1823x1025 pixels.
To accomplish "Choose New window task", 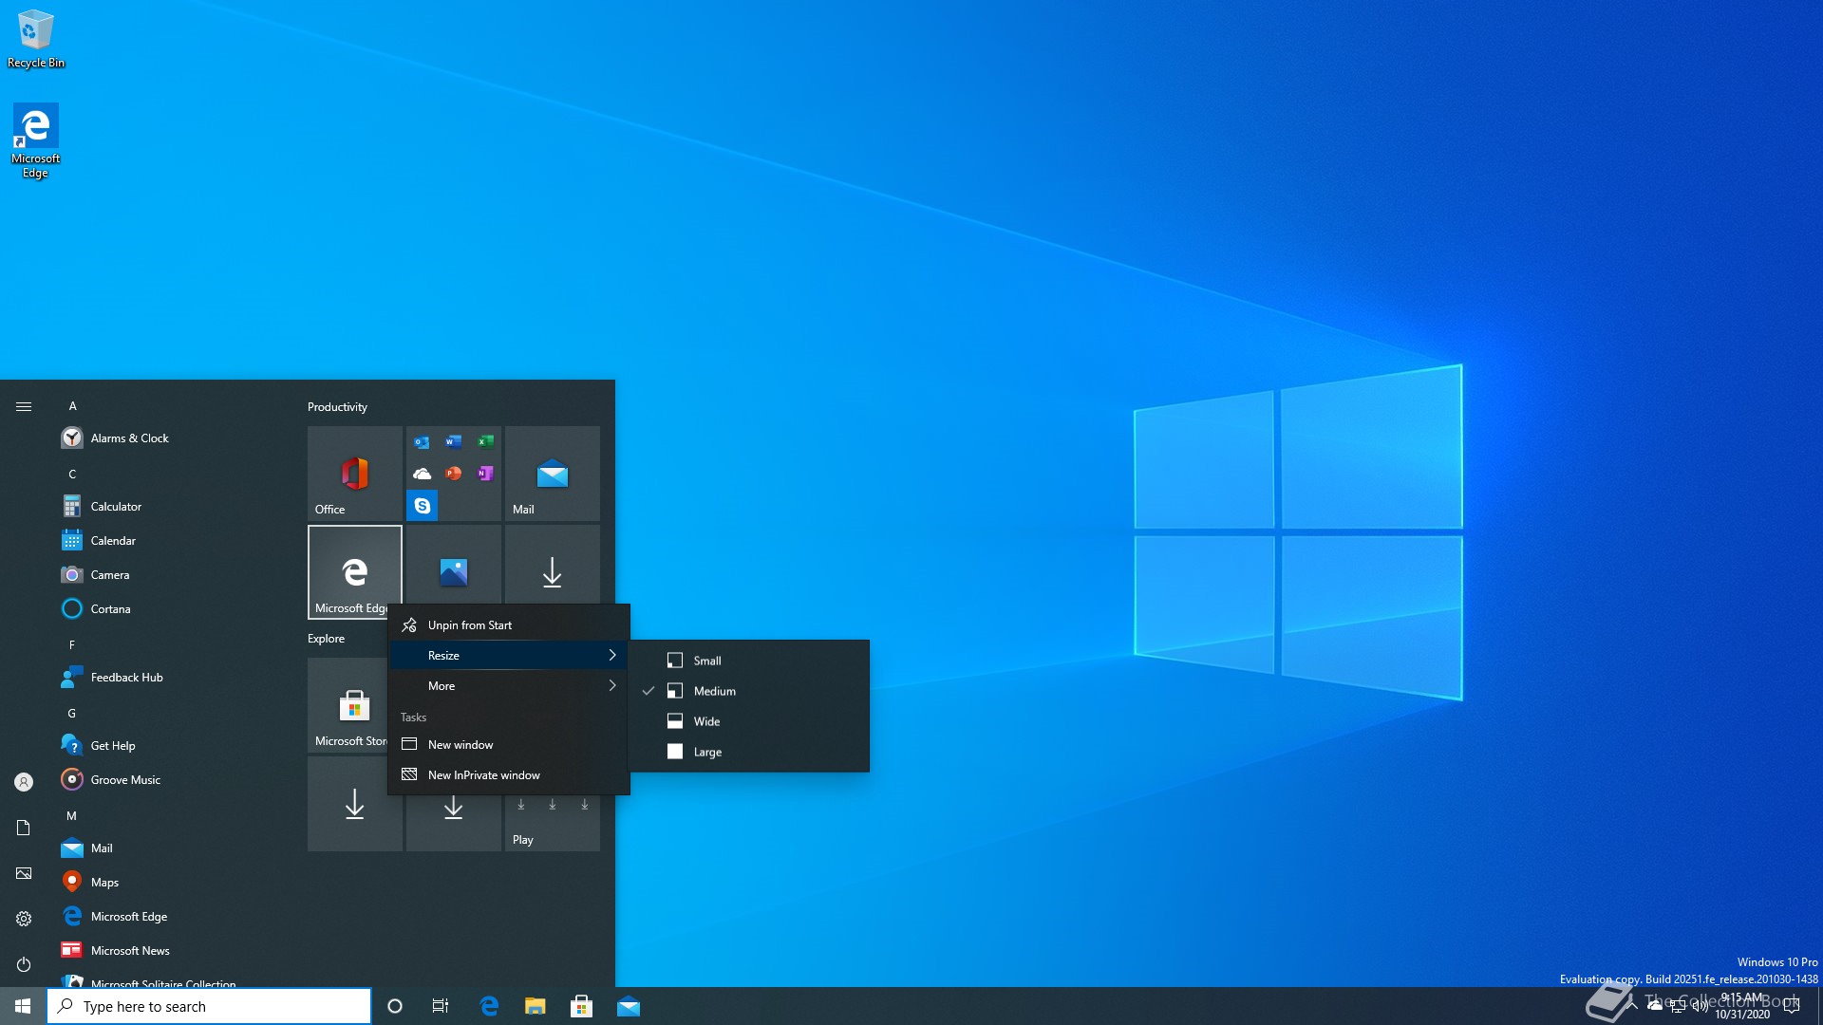I will pyautogui.click(x=509, y=744).
